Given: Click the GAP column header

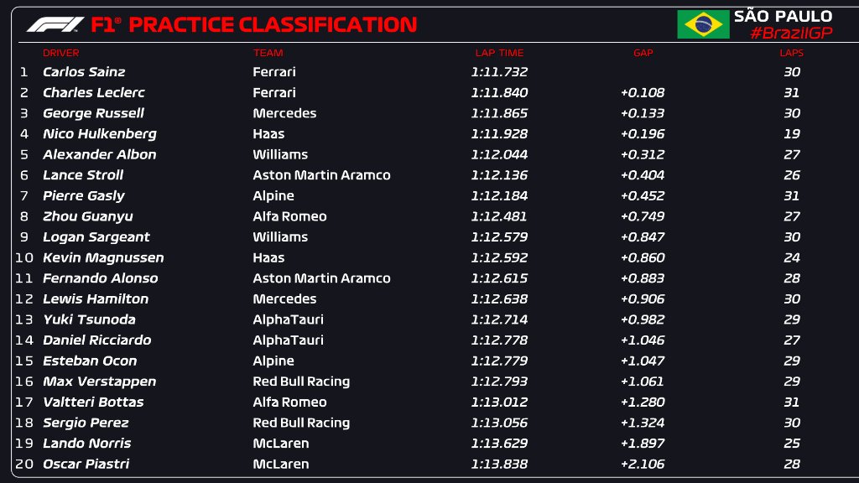Looking at the screenshot, I should coord(643,53).
